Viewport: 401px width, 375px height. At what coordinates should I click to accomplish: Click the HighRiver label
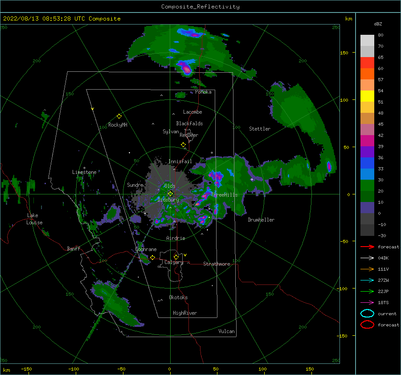click(x=185, y=313)
